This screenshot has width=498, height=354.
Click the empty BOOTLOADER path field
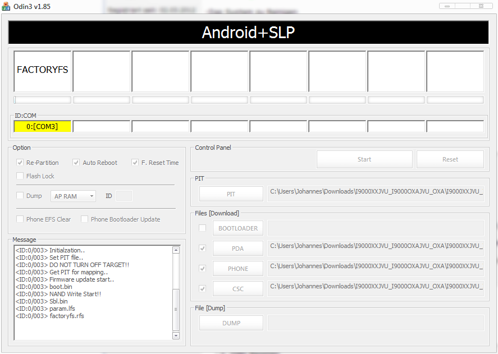tap(376, 228)
